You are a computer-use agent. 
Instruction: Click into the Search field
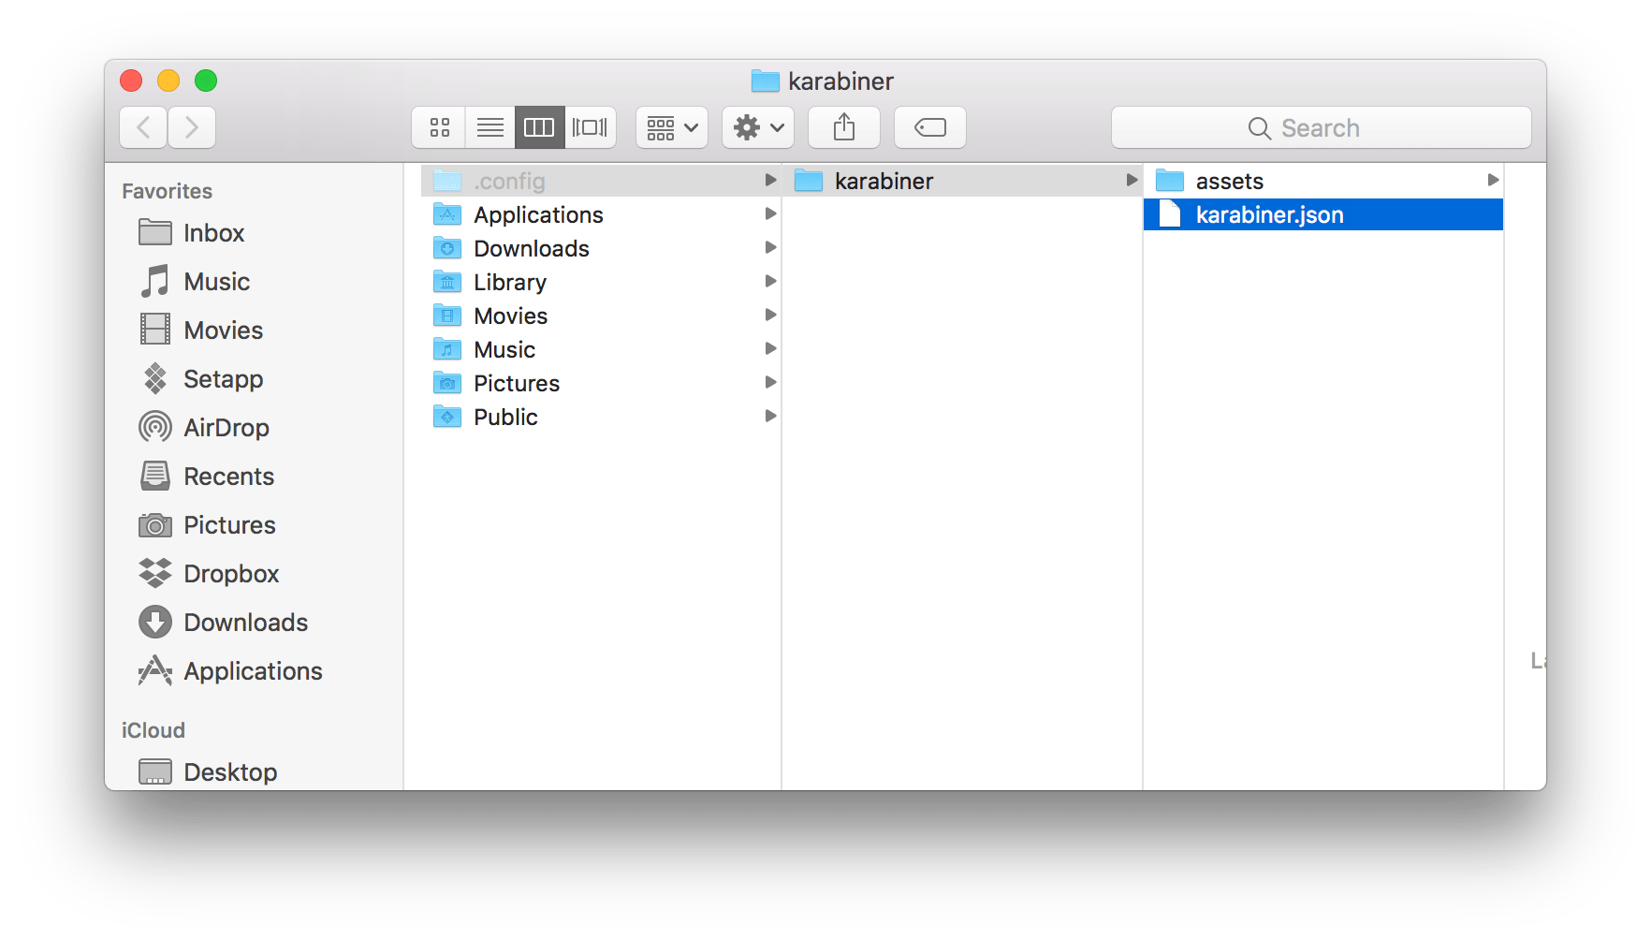click(1320, 128)
